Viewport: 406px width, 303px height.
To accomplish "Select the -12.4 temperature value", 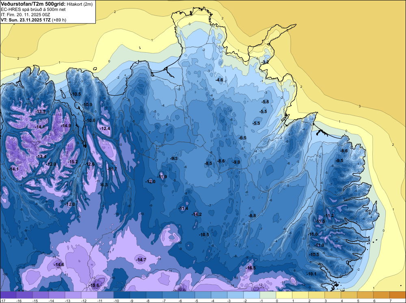I will (x=105, y=128).
